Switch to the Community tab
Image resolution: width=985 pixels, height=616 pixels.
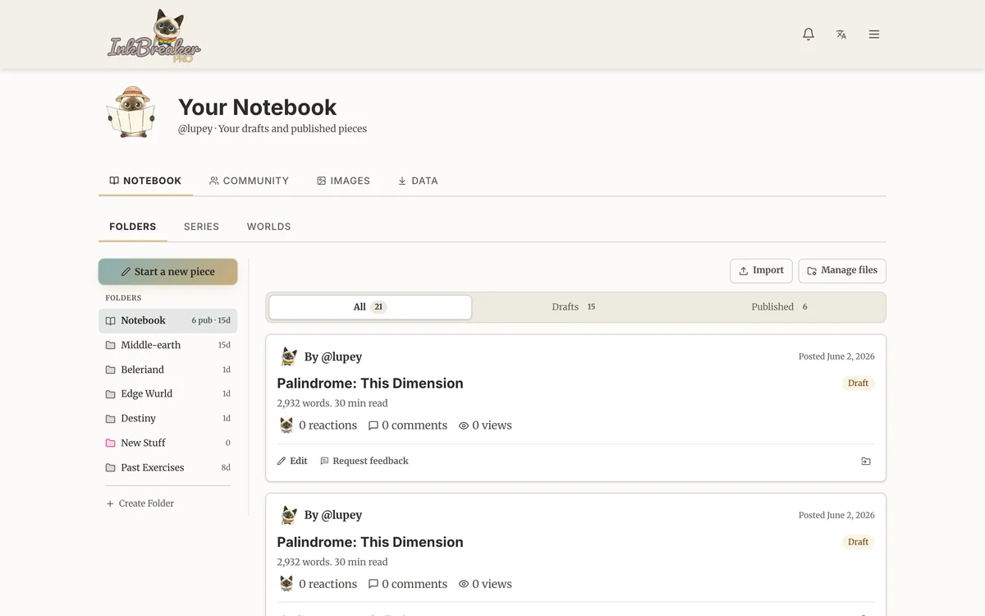249,181
